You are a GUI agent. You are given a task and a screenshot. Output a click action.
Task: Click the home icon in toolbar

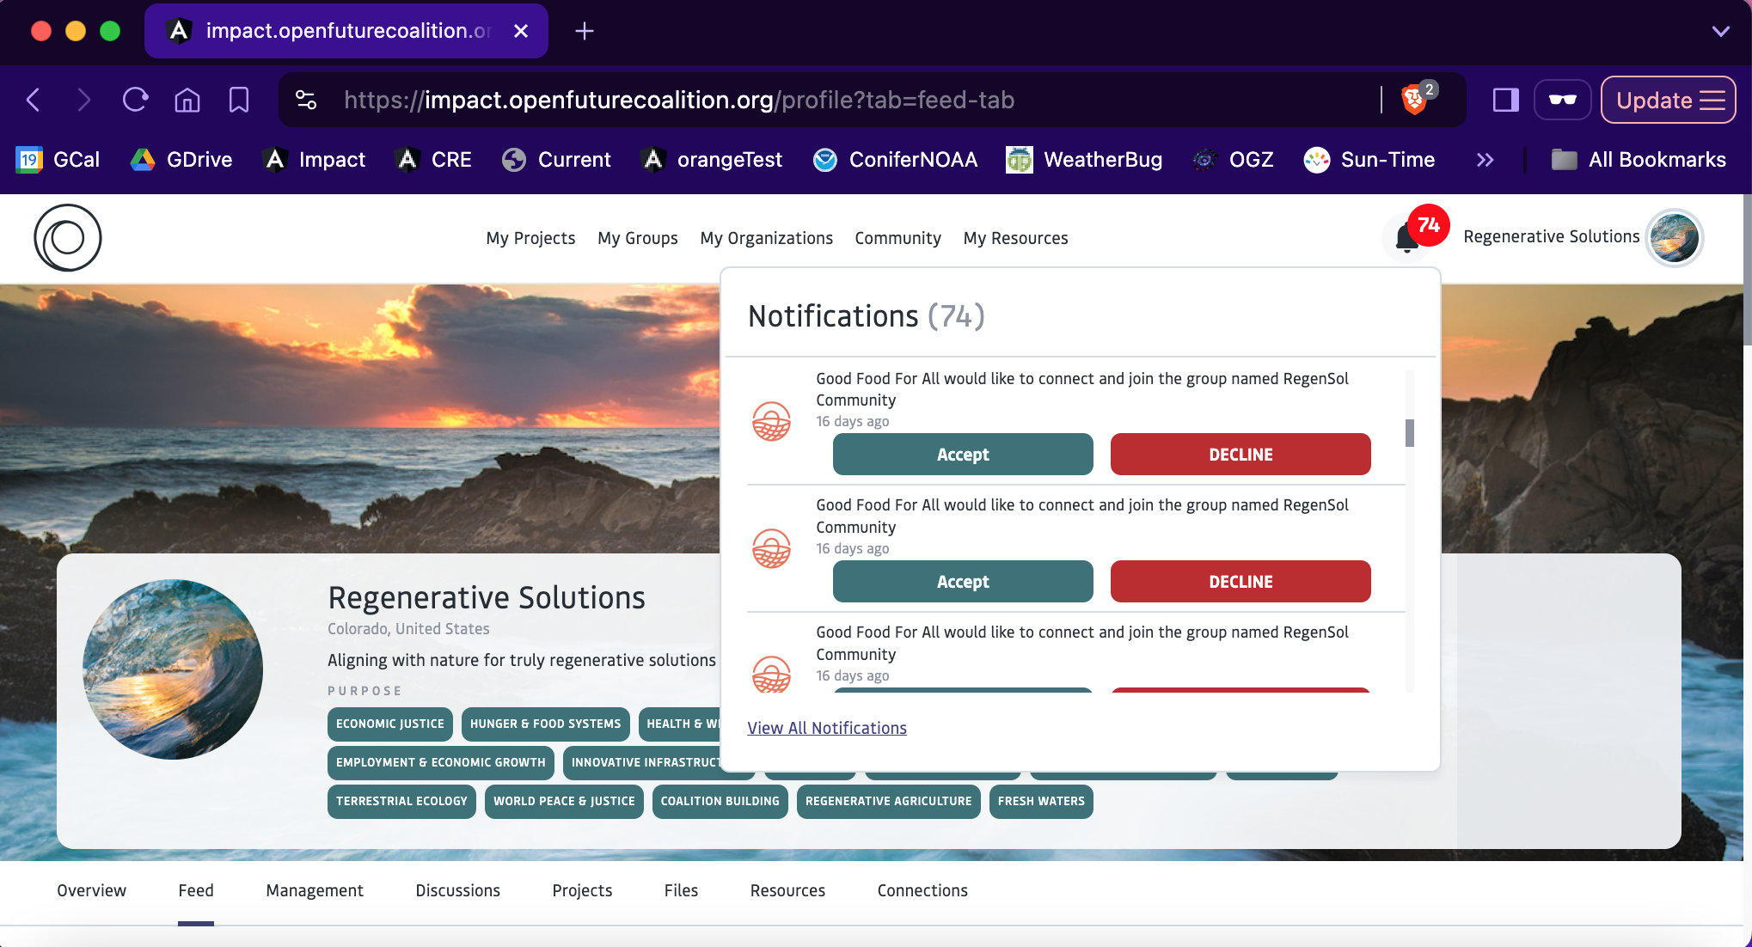pyautogui.click(x=187, y=100)
